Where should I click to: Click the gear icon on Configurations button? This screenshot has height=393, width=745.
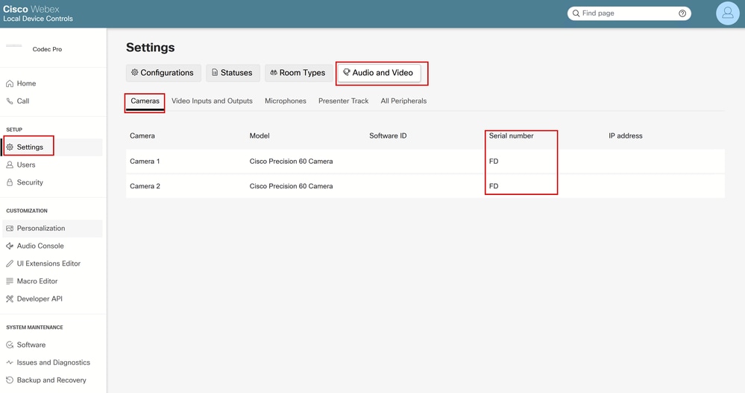tap(135, 72)
